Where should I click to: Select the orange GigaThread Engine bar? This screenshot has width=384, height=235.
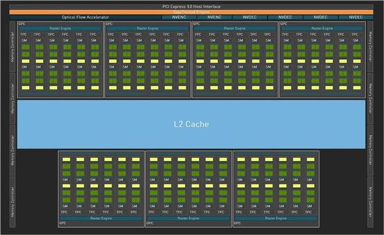coord(191,12)
